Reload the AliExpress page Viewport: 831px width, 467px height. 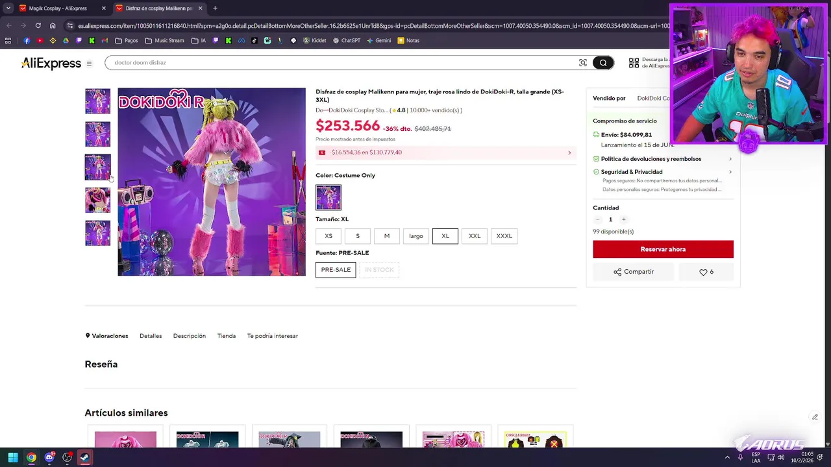click(x=38, y=25)
